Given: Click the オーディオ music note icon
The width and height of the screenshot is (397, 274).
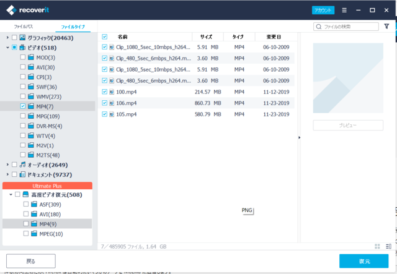Looking at the screenshot, I should 22,165.
